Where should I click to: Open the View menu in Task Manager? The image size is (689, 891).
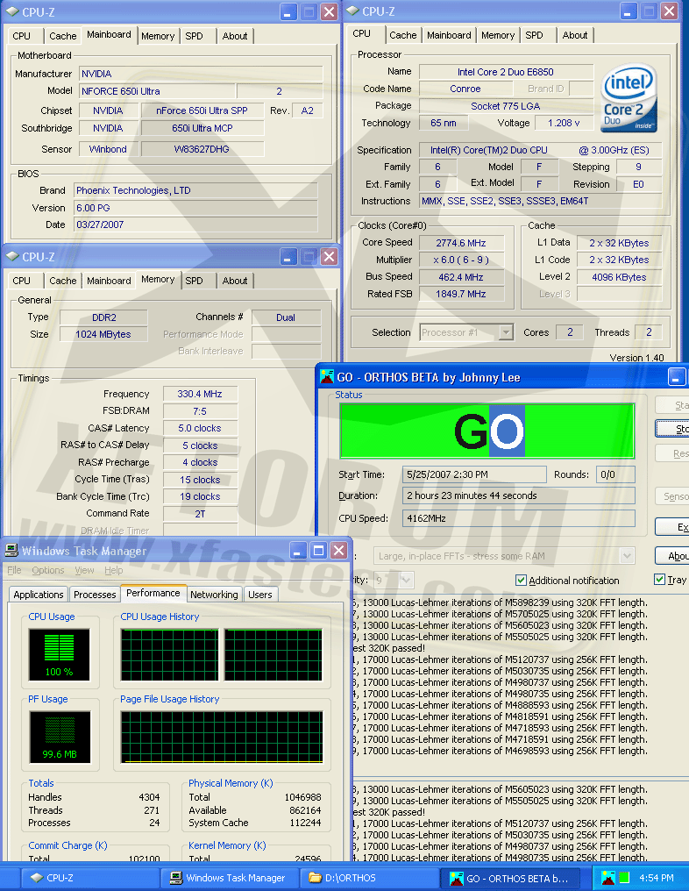click(x=84, y=570)
